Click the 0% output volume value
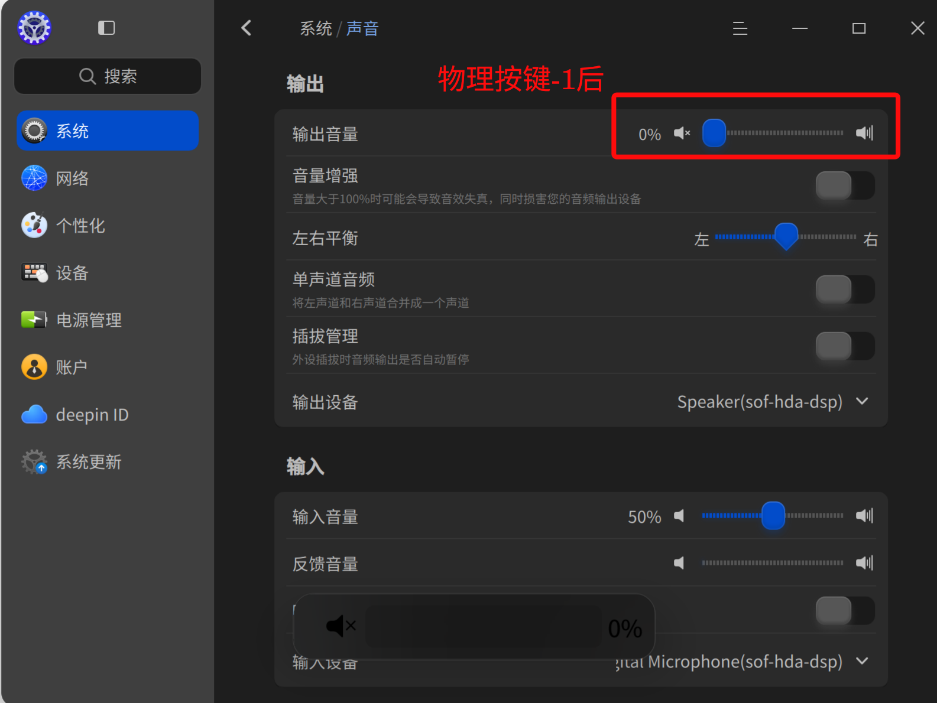 coord(650,135)
